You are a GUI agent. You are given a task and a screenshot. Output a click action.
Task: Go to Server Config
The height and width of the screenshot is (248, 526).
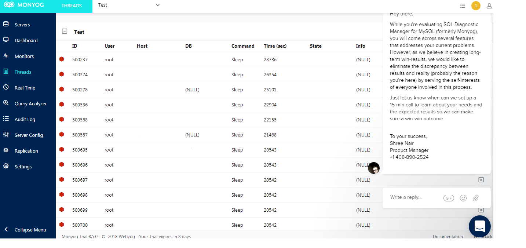tap(29, 135)
